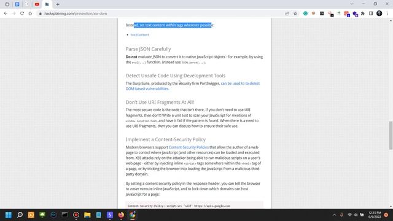
Task: Click the page vertical scrollbar thumb
Action: point(391,135)
